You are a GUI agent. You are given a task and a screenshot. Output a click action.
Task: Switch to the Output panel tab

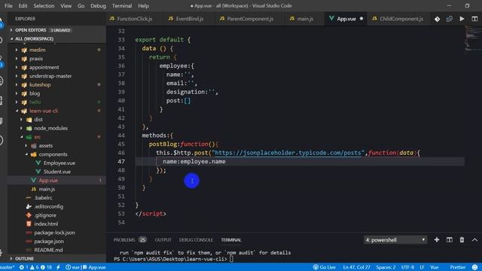(163, 239)
